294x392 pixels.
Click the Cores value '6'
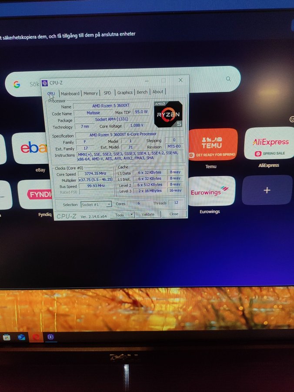pyautogui.click(x=139, y=203)
